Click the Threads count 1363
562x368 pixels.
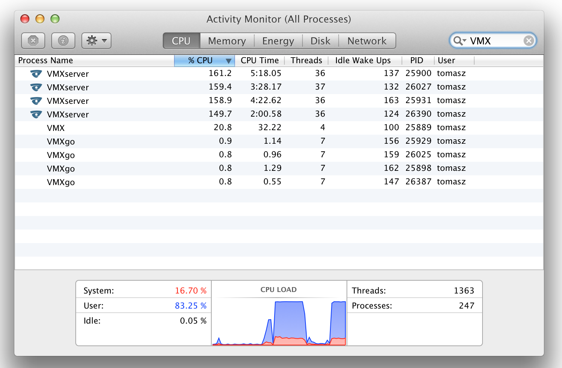pos(464,291)
